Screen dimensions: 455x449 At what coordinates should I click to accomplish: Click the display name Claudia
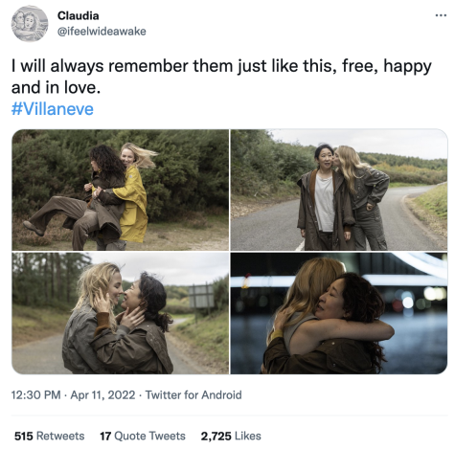point(79,15)
